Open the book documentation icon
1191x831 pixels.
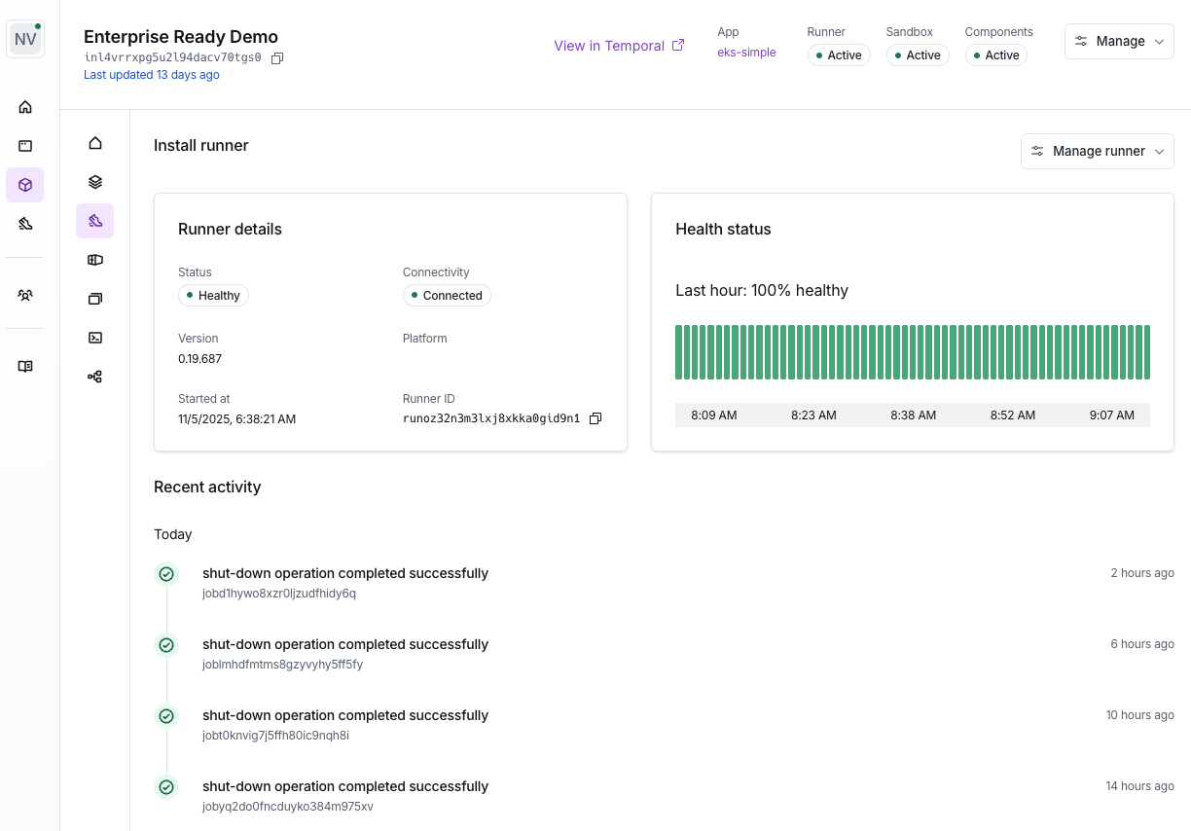coord(25,367)
